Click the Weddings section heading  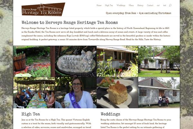point(110,114)
